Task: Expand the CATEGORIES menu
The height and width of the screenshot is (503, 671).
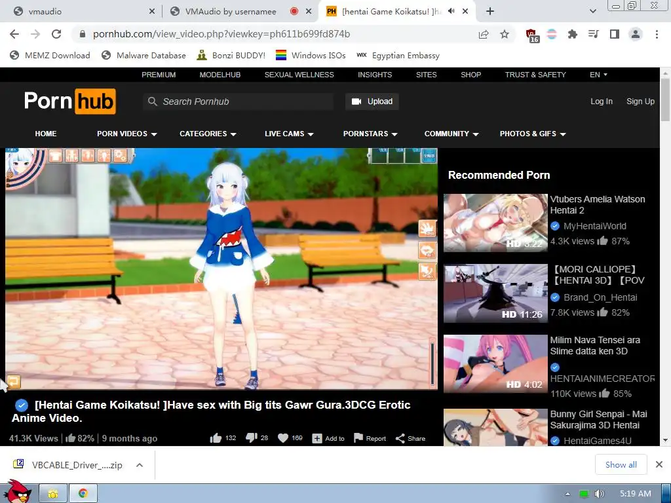Action: point(208,134)
